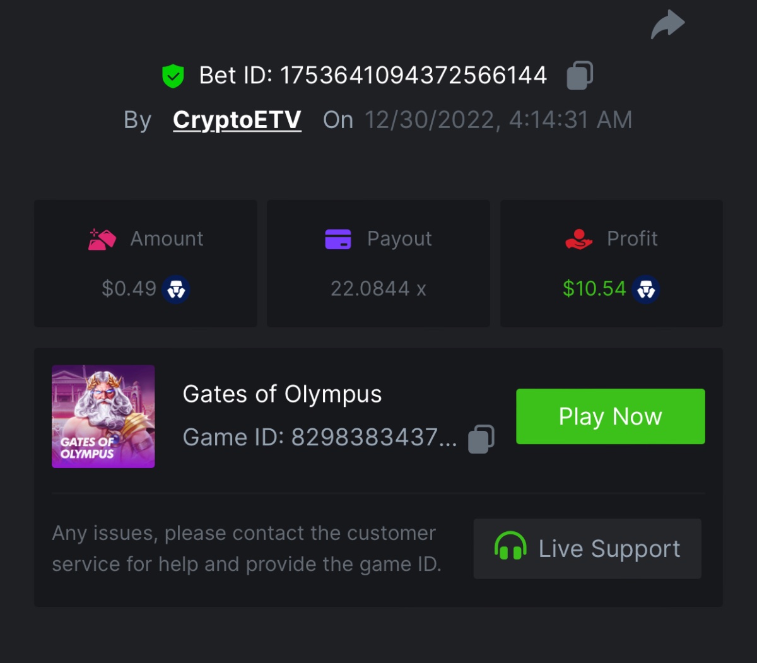Click the Live Support headphones icon

coord(510,547)
